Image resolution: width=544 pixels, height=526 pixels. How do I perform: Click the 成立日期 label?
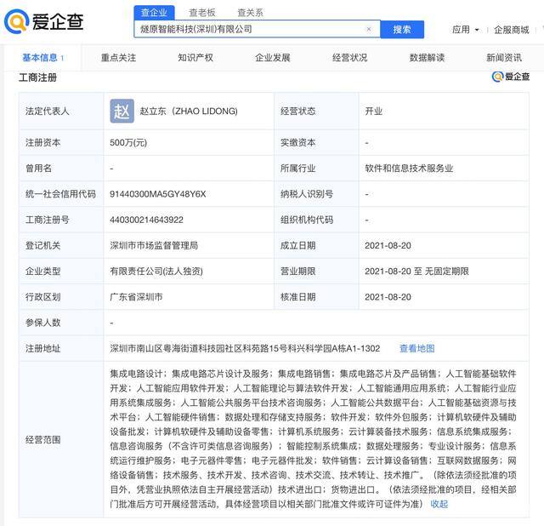pyautogui.click(x=298, y=246)
